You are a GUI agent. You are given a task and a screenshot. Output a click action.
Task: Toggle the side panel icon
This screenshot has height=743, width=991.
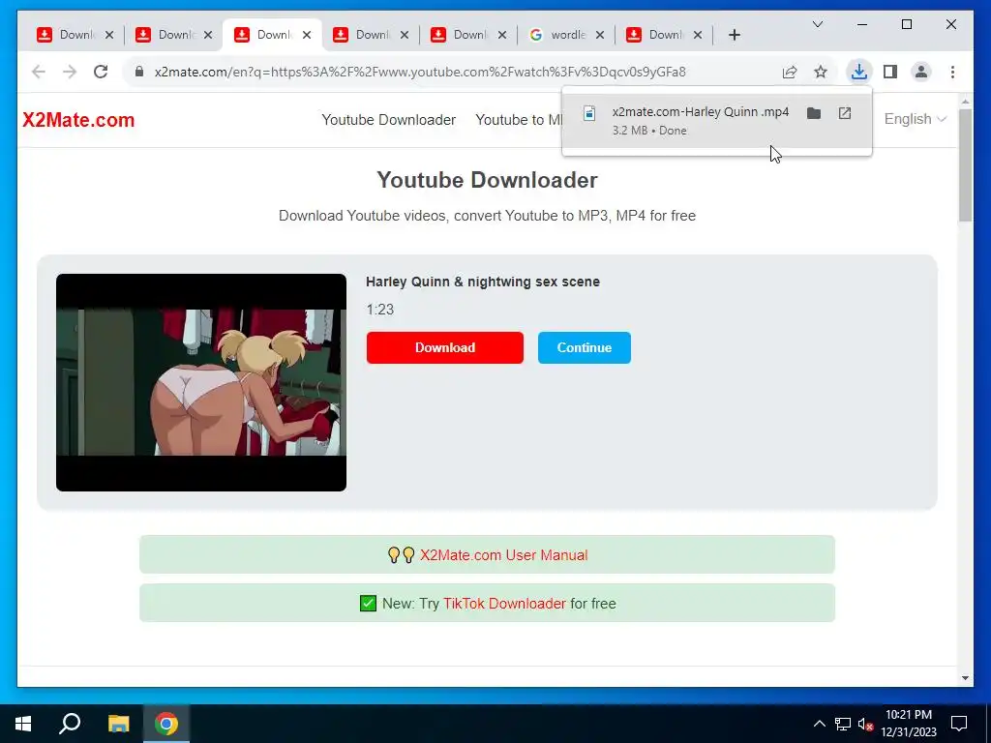[890, 72]
